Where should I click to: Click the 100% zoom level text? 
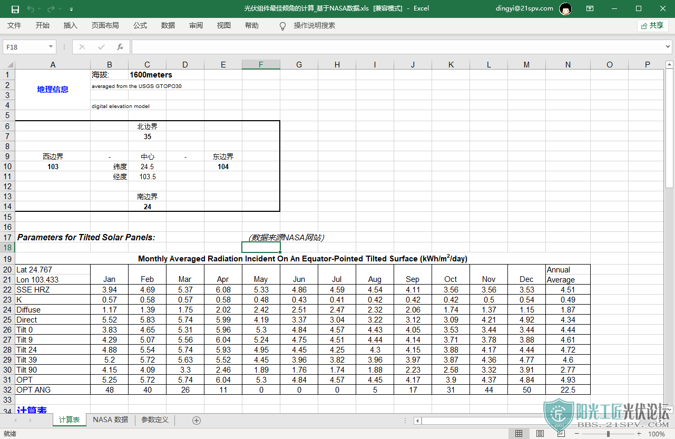tap(657, 434)
